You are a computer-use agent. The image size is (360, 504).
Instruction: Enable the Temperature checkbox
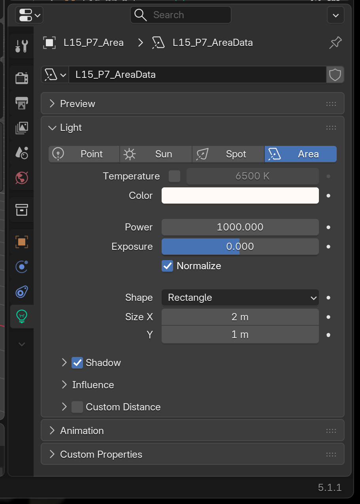(x=174, y=176)
